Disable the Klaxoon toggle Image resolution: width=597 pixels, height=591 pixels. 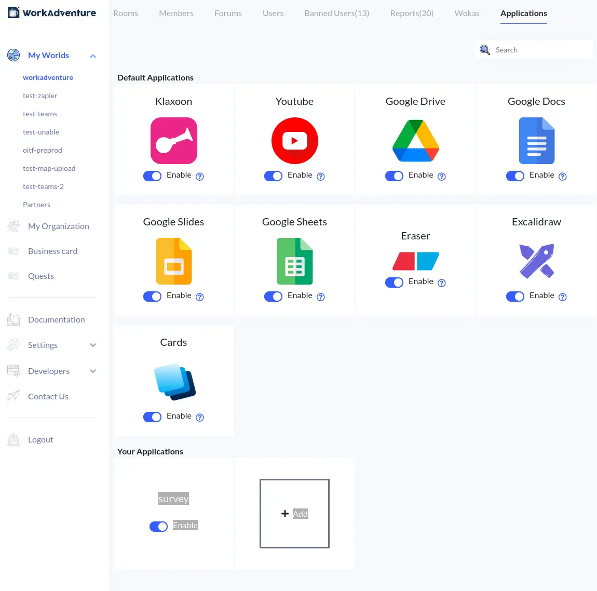[x=152, y=176]
